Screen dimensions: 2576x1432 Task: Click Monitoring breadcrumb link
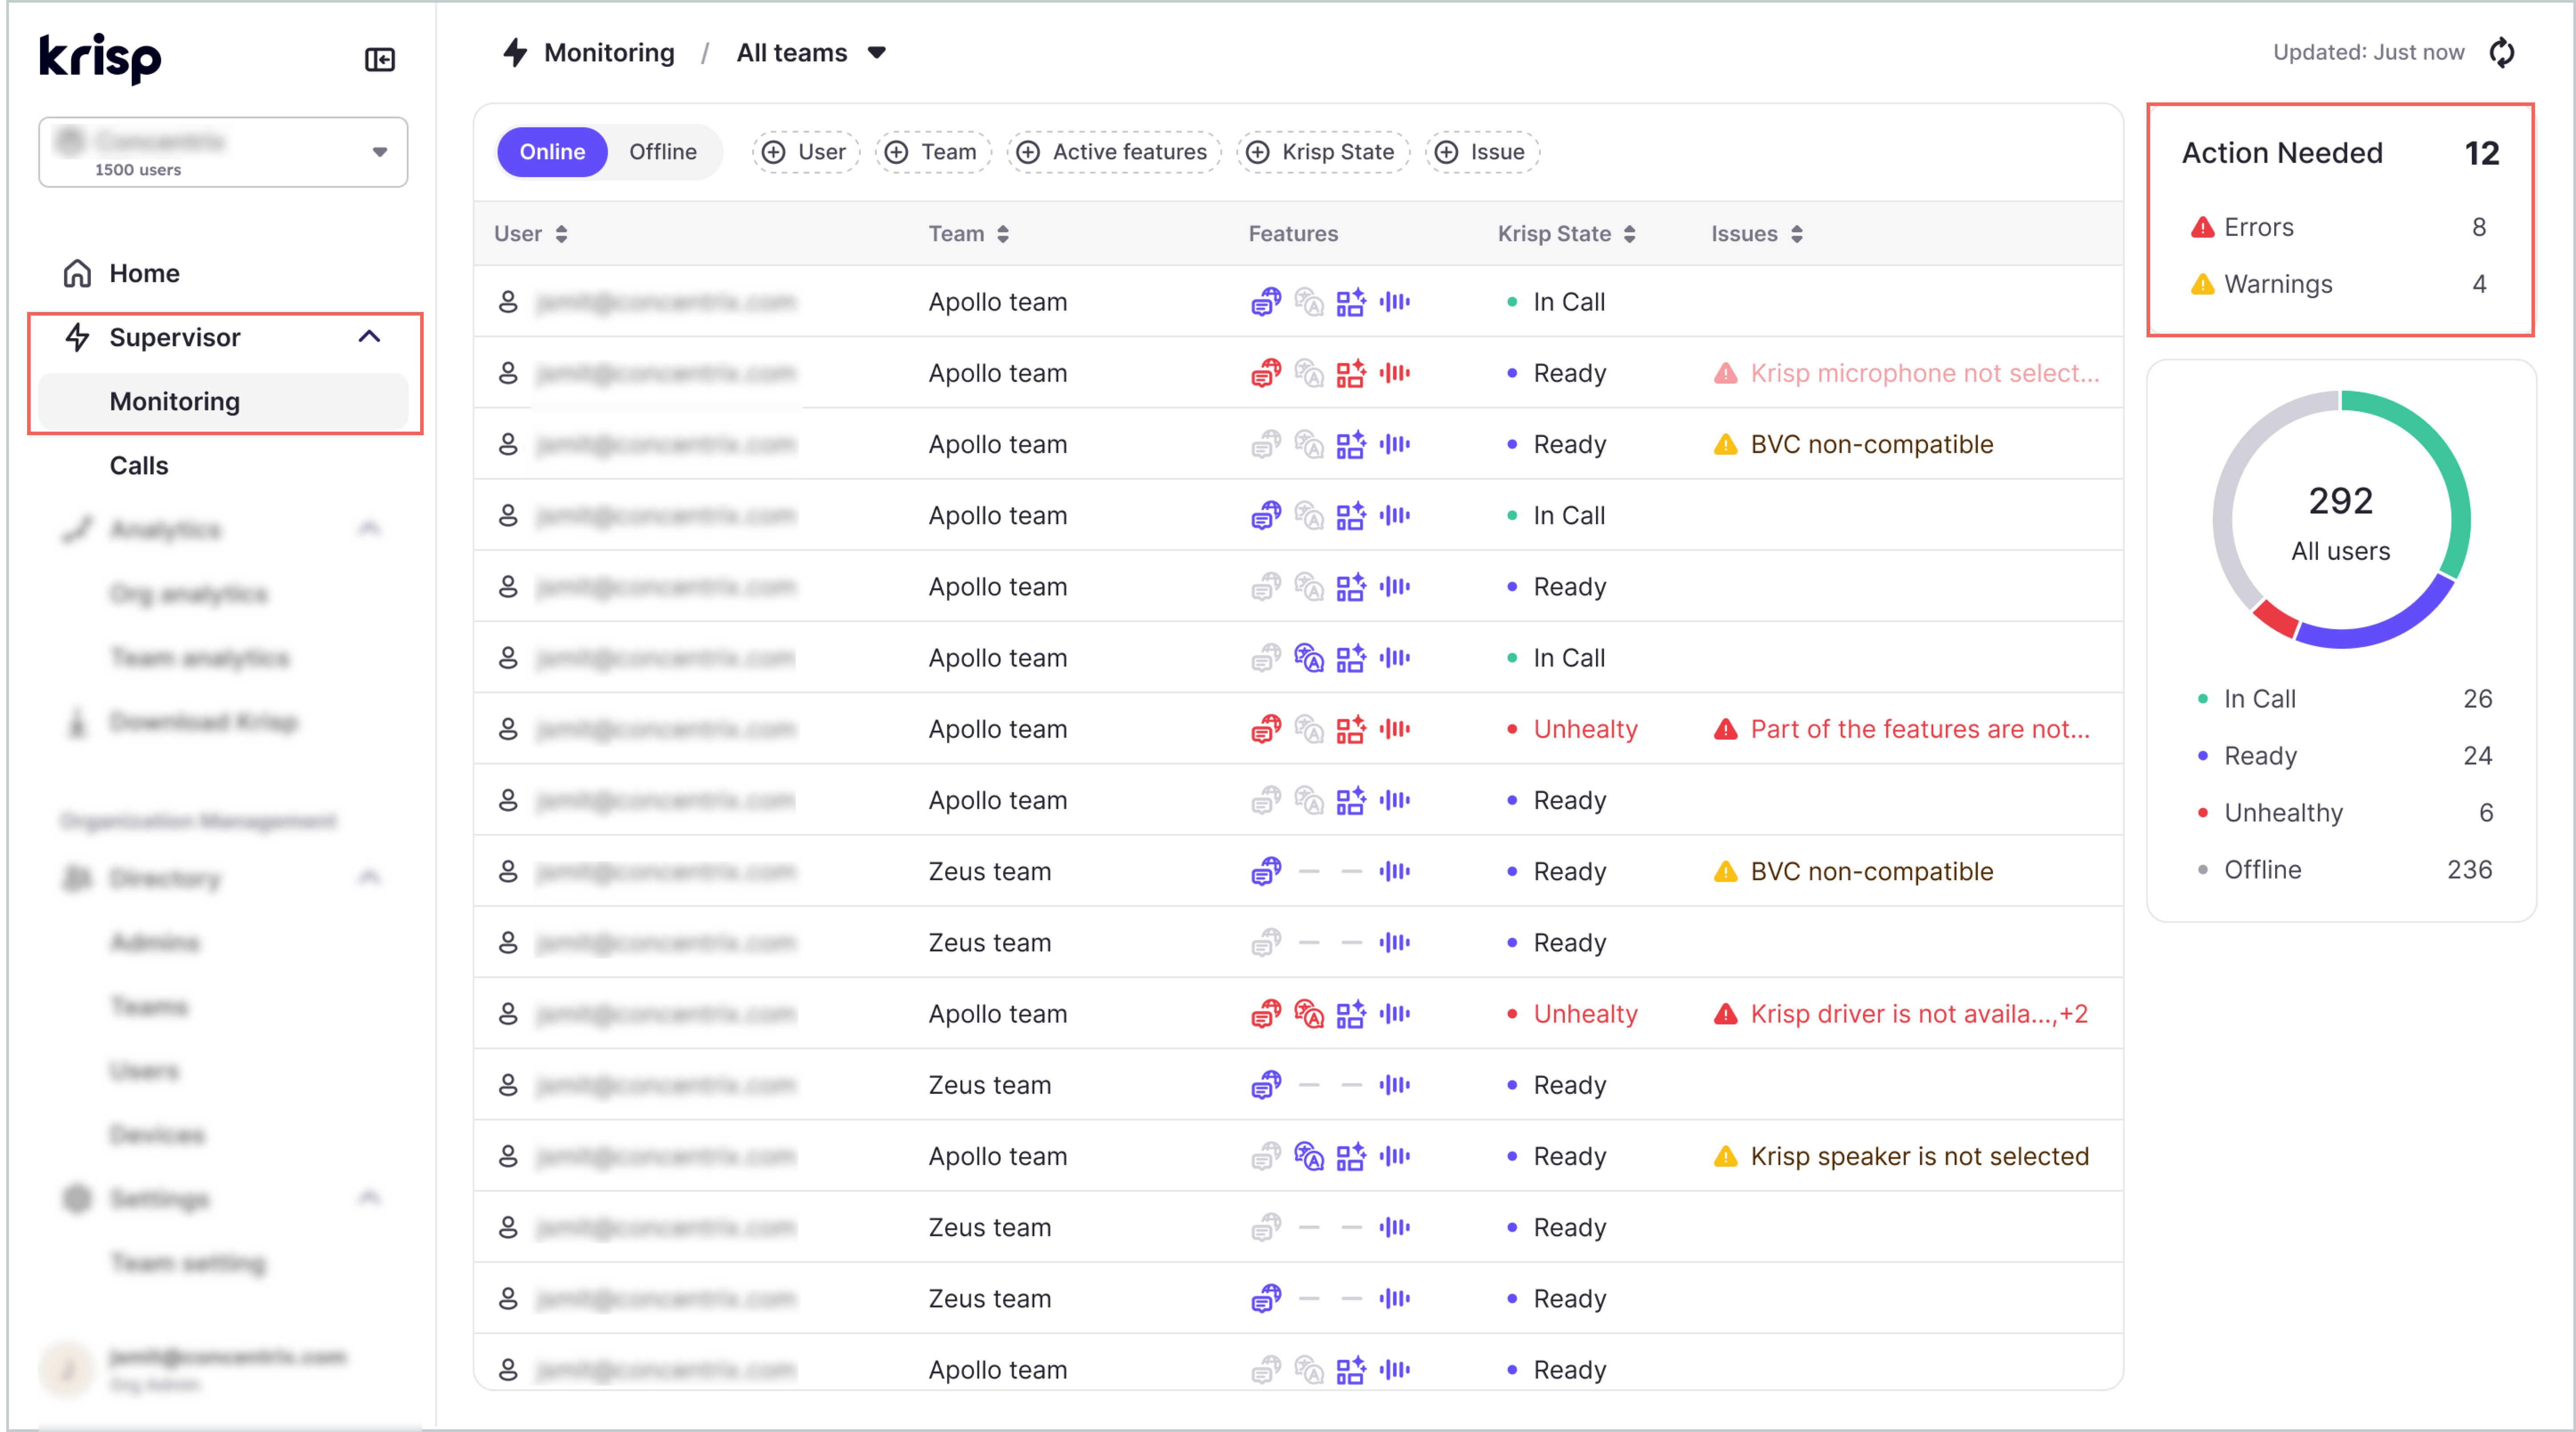coord(609,53)
